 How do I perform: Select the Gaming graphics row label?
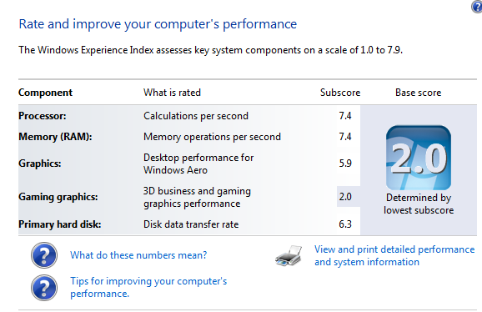[x=58, y=197]
